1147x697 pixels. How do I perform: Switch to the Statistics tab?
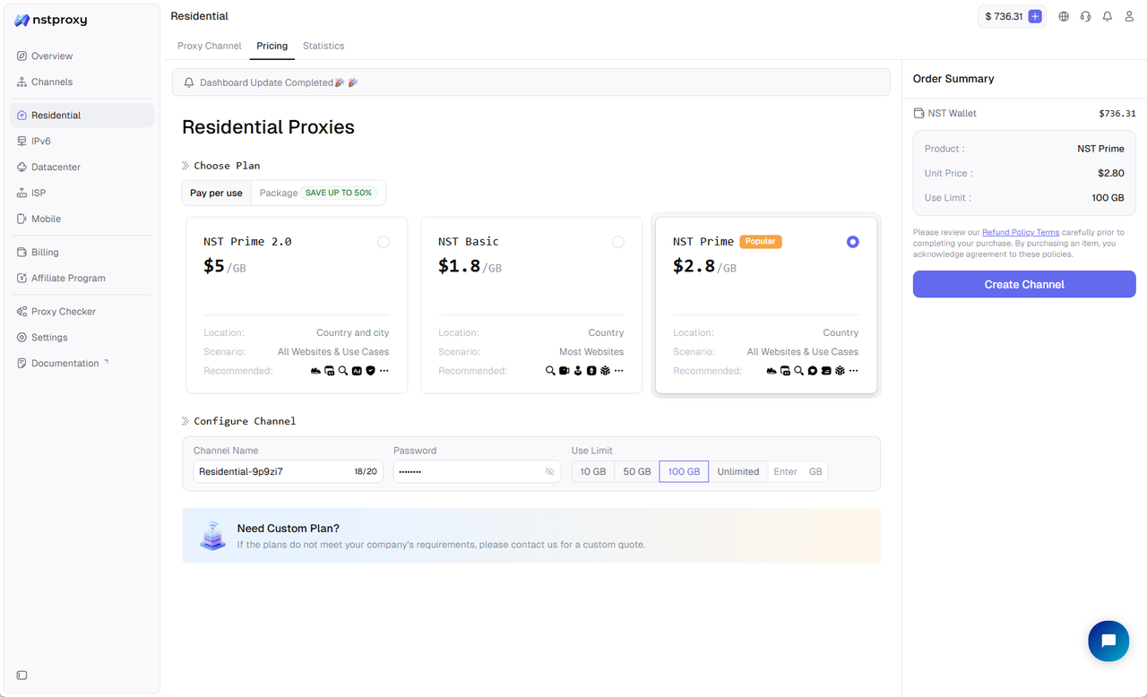pos(323,46)
